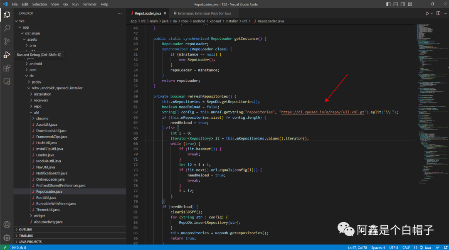Open the View menu
The width and height of the screenshot is (449, 250).
pyautogui.click(x=55, y=4)
